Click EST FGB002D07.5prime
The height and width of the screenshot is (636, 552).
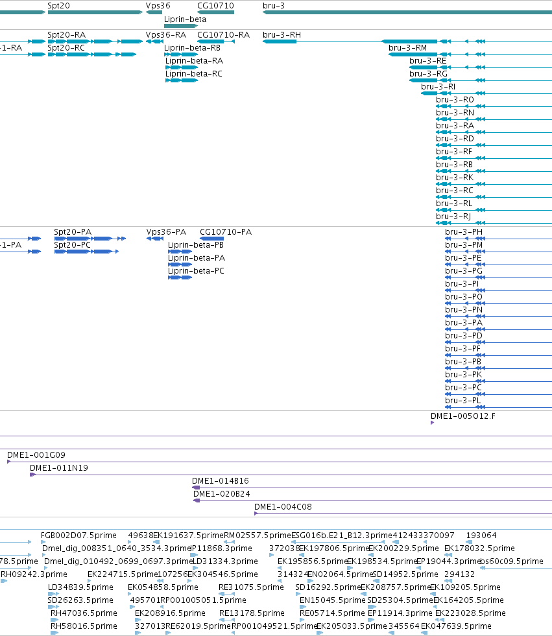(78, 535)
